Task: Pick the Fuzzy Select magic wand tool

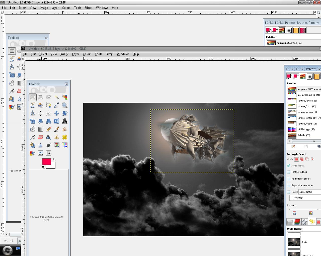Action: [57, 97]
